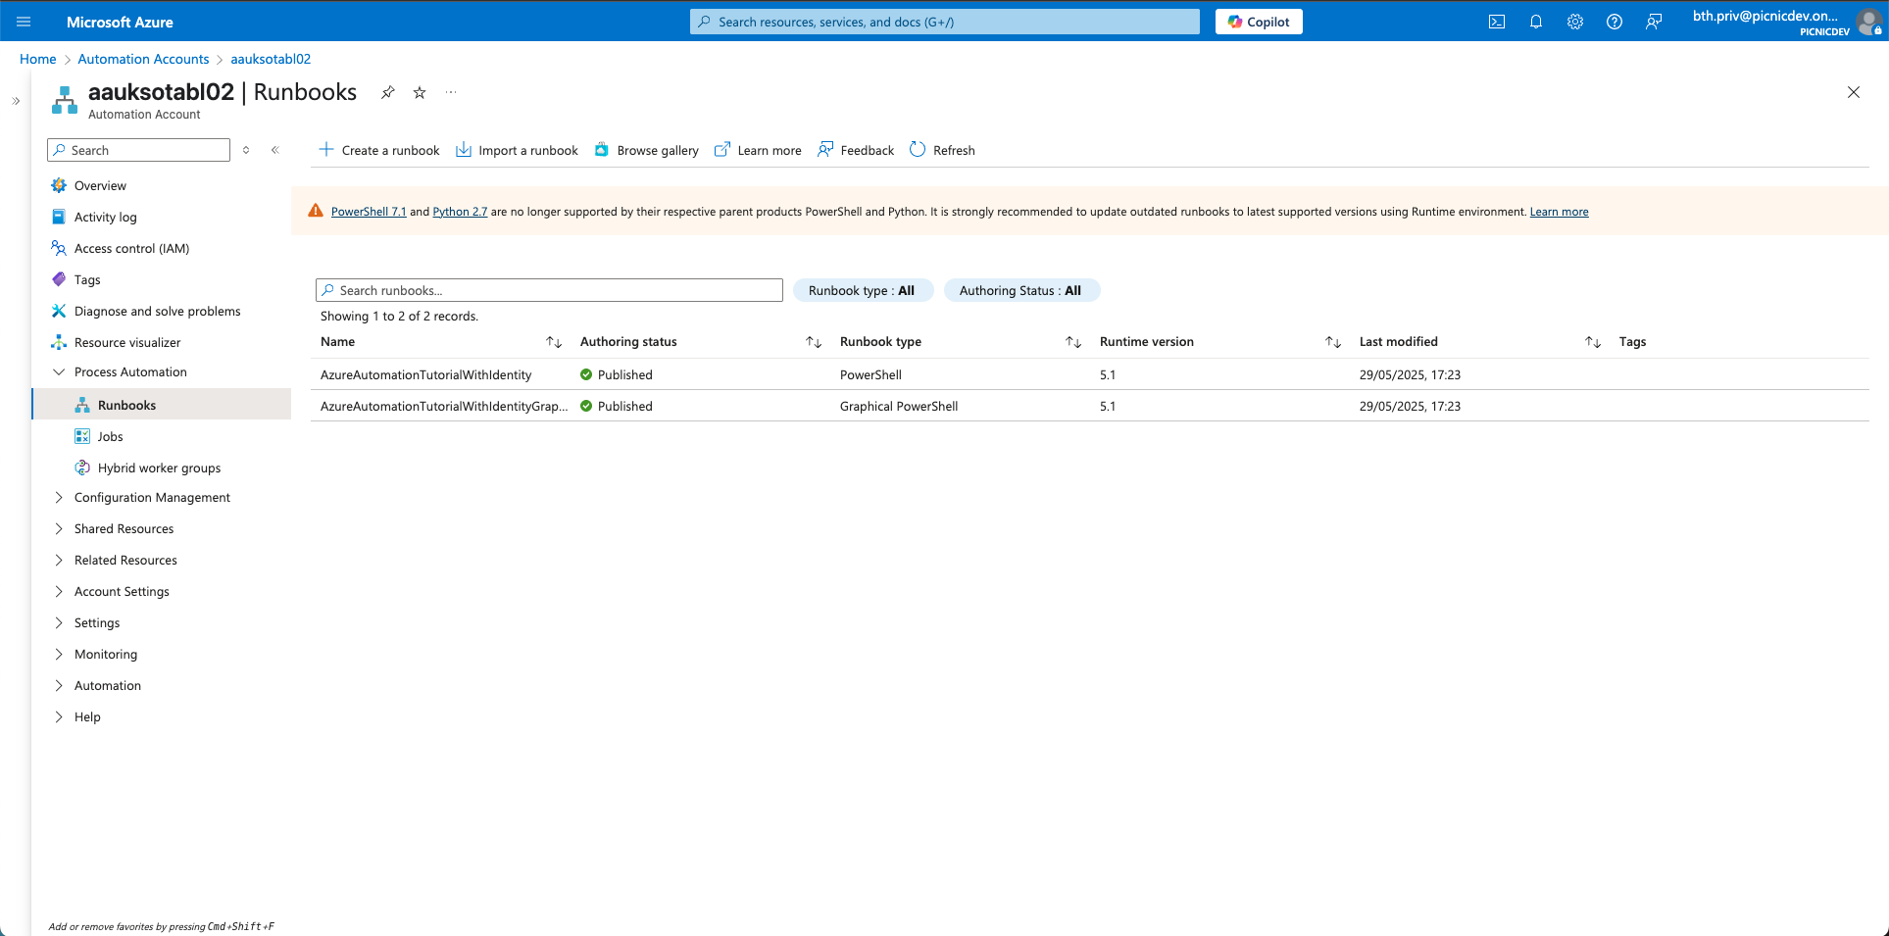
Task: Expand Account Settings section
Action: (59, 591)
